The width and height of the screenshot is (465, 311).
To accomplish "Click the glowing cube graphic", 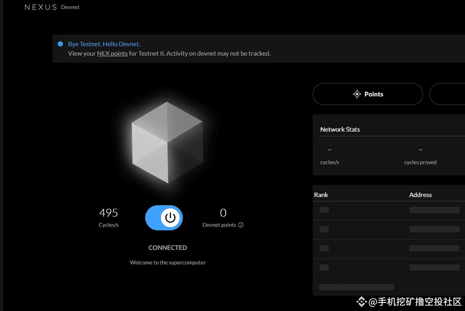I will pos(167,143).
